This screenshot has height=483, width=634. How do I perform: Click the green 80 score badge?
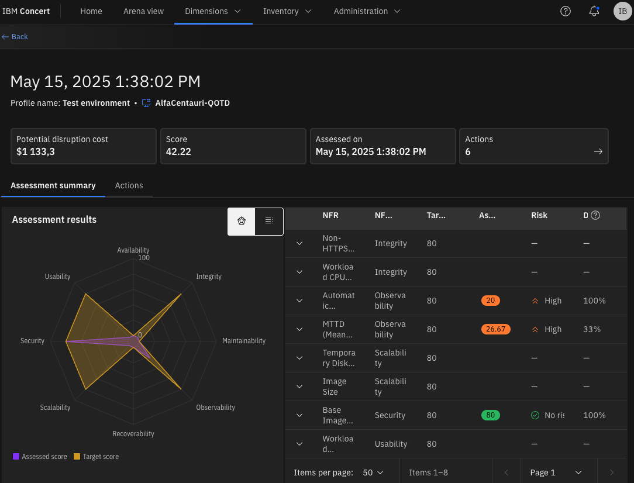[x=491, y=415]
